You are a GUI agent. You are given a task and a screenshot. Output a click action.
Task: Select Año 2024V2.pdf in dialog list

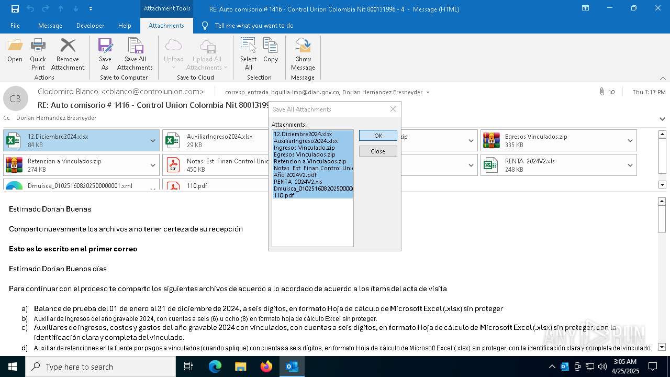click(312, 175)
